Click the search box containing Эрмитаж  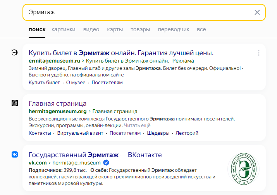[144, 12]
